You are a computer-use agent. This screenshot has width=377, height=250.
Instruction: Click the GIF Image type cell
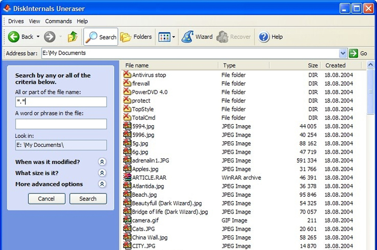pyautogui.click(x=234, y=220)
